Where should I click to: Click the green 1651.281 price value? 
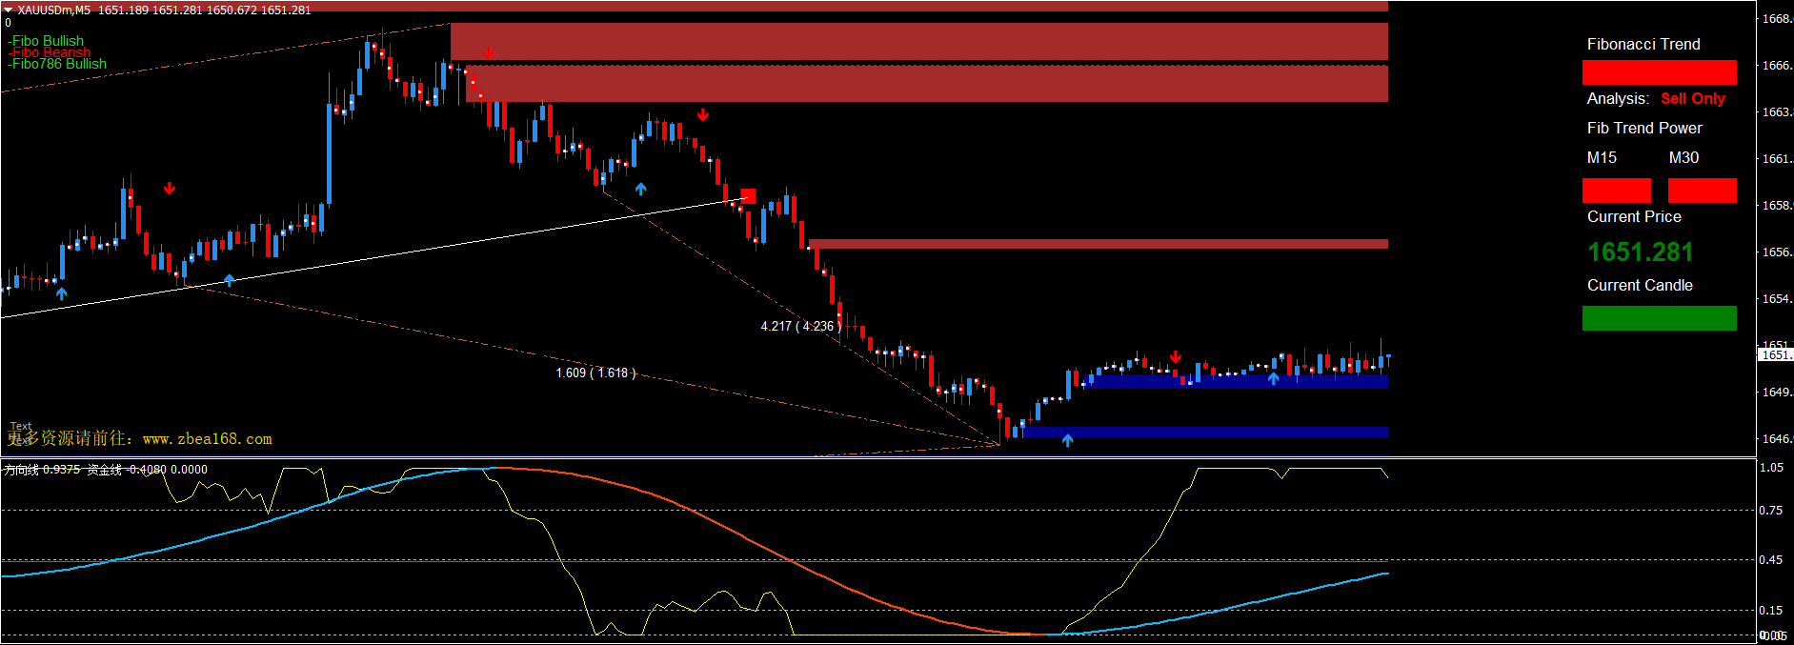point(1640,252)
